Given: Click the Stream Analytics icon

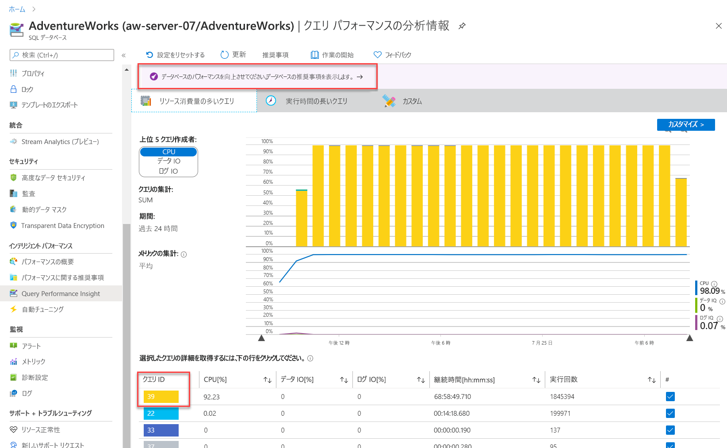Looking at the screenshot, I should pyautogui.click(x=14, y=142).
